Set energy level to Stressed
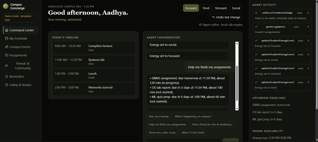This screenshot has height=142, width=318. pos(221,8)
